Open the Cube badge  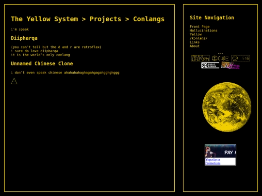coord(220,59)
